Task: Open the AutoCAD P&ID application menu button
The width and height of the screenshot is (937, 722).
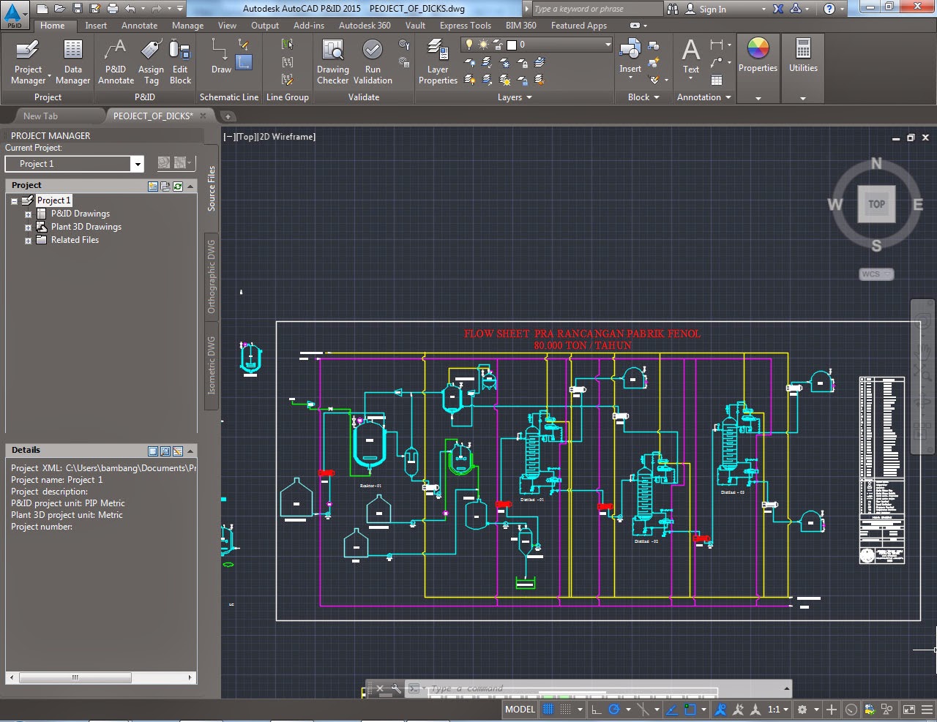Action: pyautogui.click(x=13, y=15)
